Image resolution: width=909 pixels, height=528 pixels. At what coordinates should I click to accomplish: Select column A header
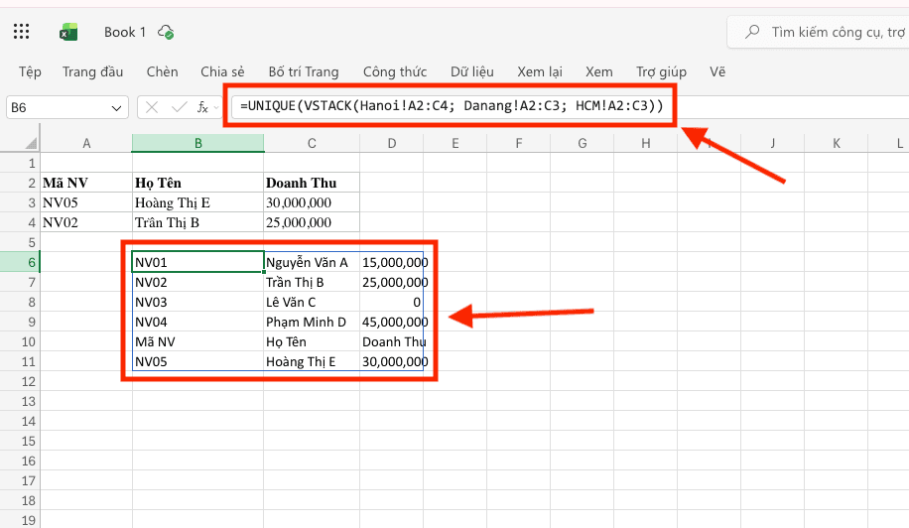[x=86, y=143]
